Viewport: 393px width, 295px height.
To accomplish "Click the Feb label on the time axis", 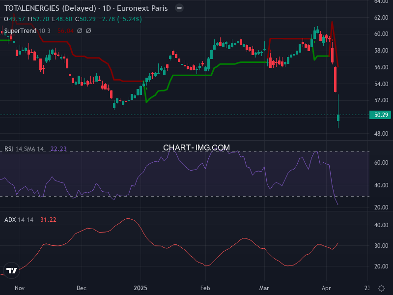I will tap(205, 288).
